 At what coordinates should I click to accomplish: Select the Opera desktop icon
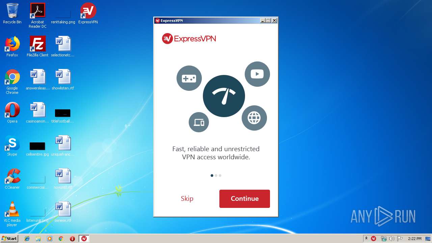(x=12, y=113)
